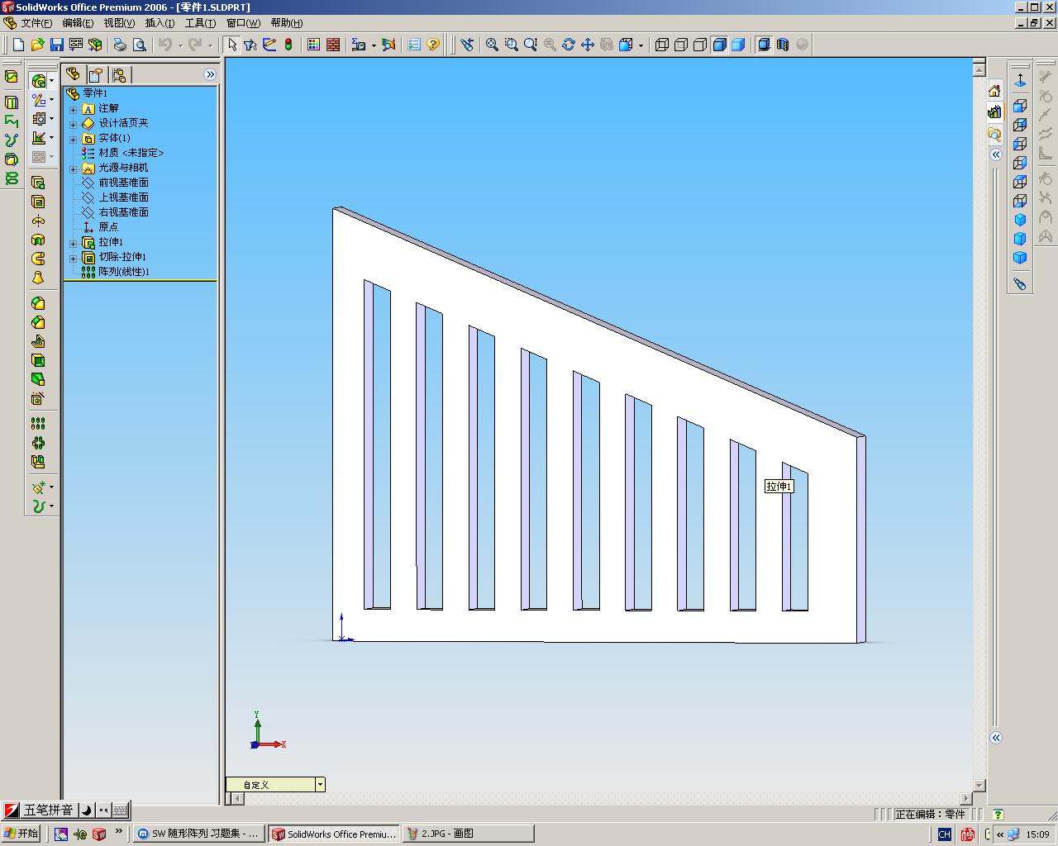
Task: Click the Fillet feature icon
Action: pos(38,303)
